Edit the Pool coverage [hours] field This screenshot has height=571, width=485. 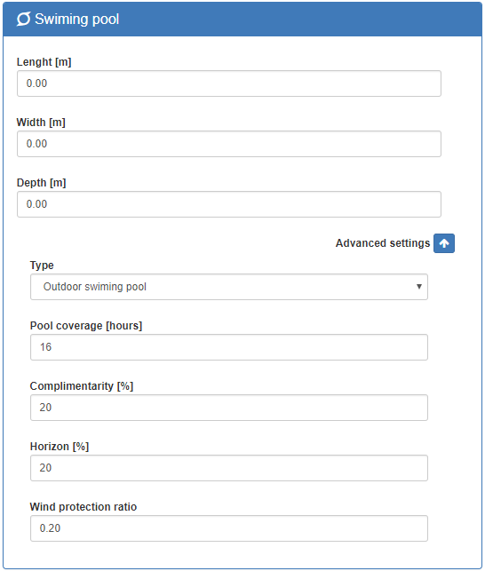(x=229, y=347)
